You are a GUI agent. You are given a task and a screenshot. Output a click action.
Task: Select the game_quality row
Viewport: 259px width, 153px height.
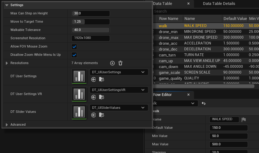206,78
